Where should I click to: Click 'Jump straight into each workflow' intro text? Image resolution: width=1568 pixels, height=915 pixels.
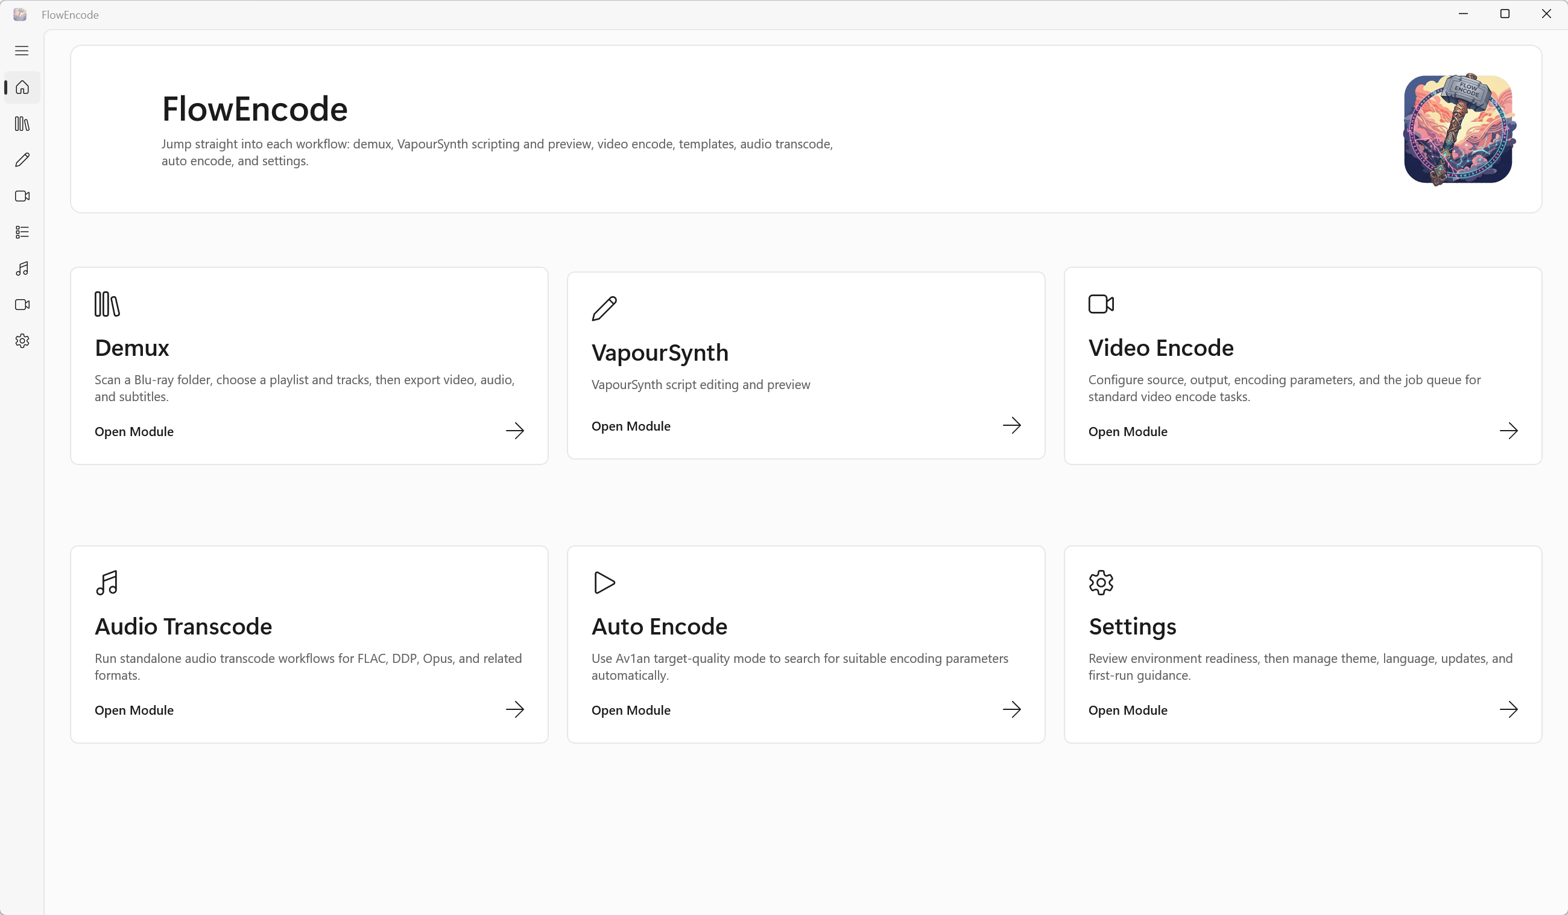pos(497,153)
